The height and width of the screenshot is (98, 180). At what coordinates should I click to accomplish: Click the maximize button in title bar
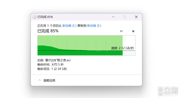pos(124,17)
